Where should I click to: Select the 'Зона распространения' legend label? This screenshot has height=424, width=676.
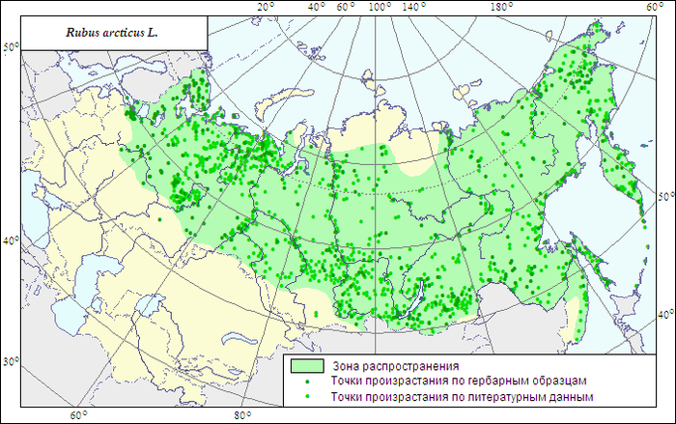click(395, 366)
